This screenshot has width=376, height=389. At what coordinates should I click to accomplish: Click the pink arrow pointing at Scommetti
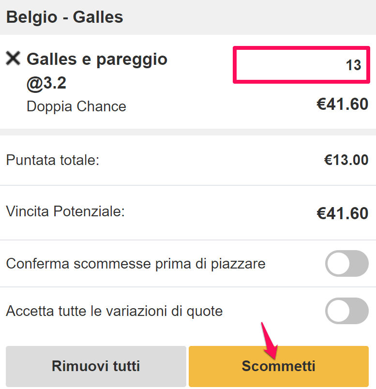pyautogui.click(x=269, y=341)
